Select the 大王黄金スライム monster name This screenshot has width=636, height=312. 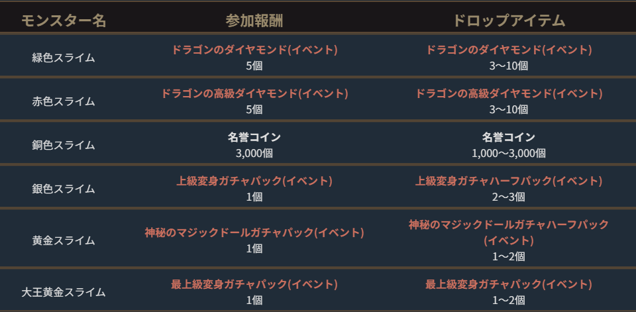[64, 291]
